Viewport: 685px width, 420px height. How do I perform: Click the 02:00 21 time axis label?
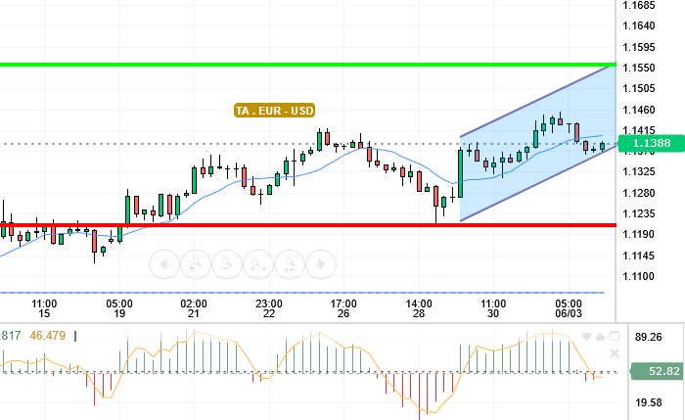coord(194,308)
